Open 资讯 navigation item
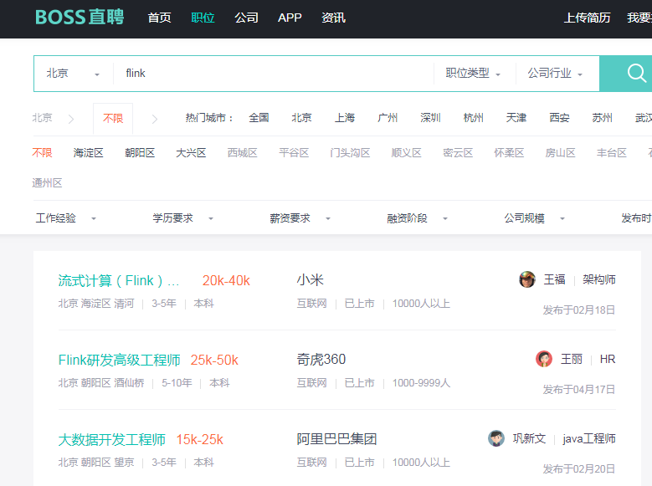This screenshot has width=652, height=486. [x=333, y=18]
